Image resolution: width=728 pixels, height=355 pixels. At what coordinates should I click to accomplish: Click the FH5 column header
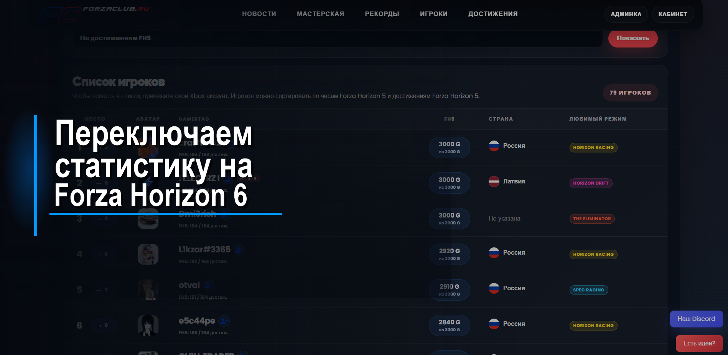tap(449, 119)
